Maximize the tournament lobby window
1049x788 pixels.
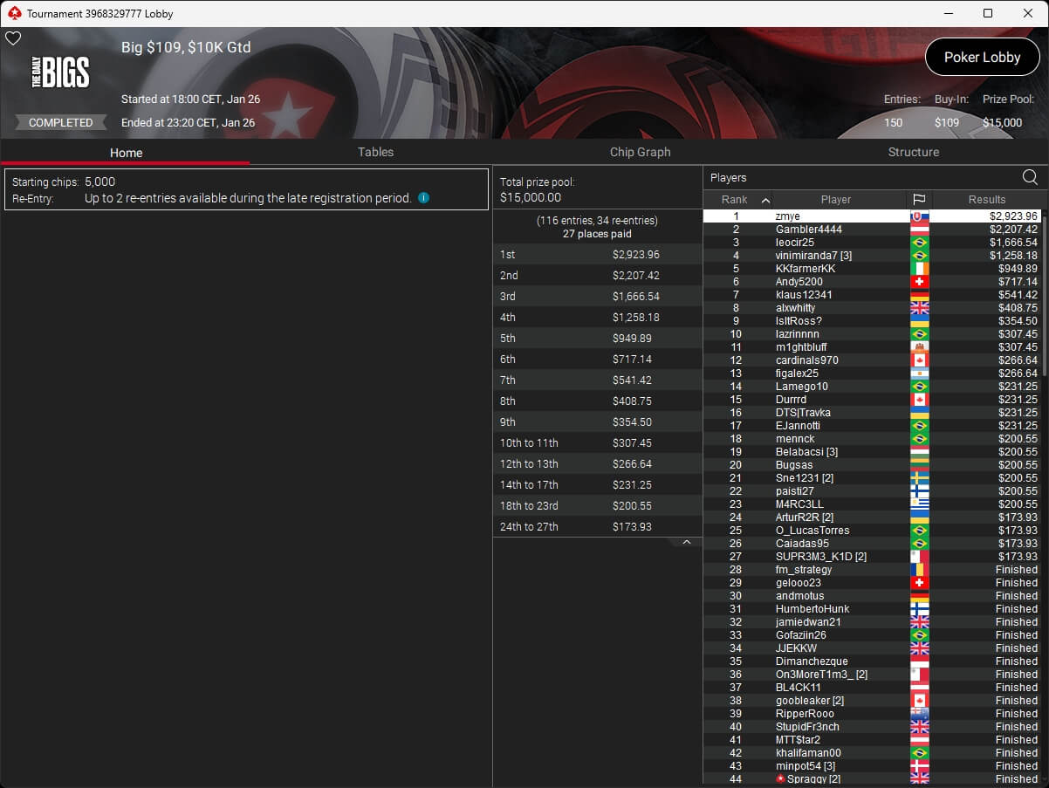987,13
